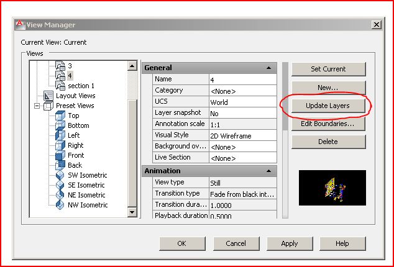Select Layout Views tree node

pyautogui.click(x=76, y=96)
